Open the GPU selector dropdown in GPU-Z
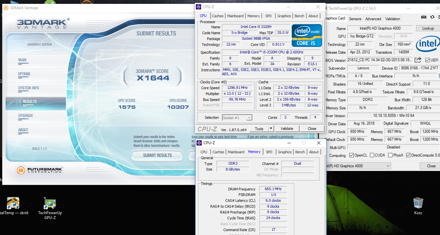This screenshot has width=440, height=235. click(359, 166)
